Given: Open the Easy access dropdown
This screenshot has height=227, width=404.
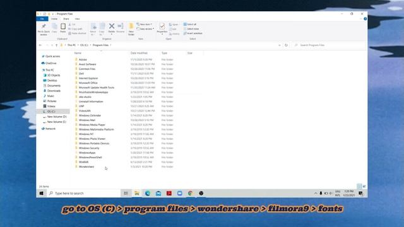Looking at the screenshot, I should [x=145, y=29].
